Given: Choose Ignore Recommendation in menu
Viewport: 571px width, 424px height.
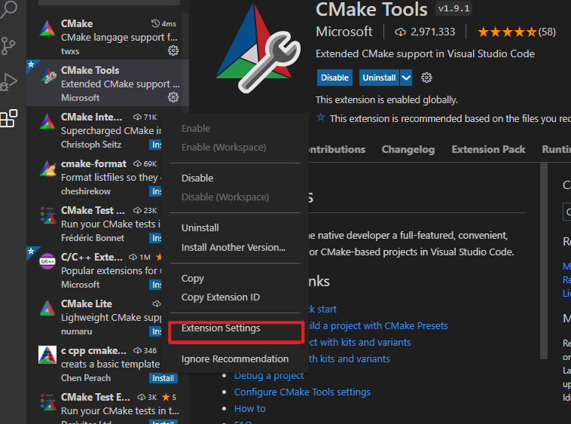Looking at the screenshot, I should 235,358.
